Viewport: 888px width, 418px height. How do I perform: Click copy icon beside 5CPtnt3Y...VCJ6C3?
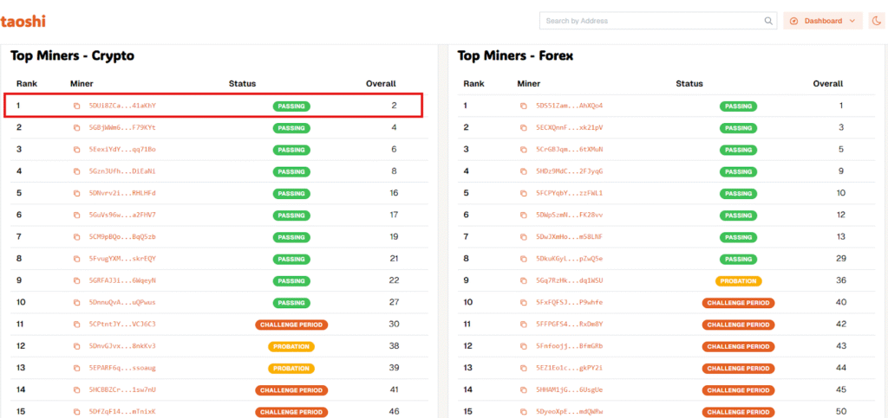coord(76,325)
